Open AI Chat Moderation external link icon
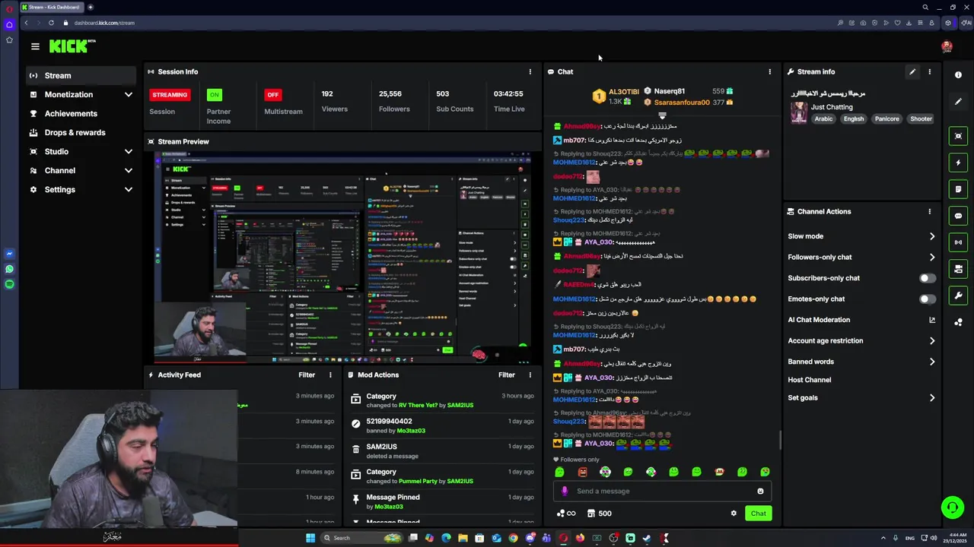This screenshot has width=974, height=547. pos(932,320)
